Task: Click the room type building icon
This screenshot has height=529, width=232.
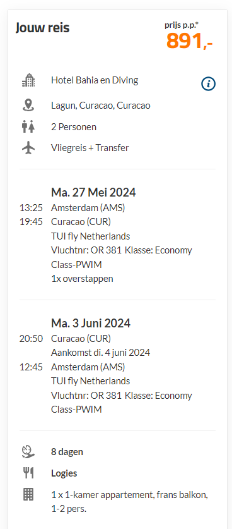Action: coord(28,495)
